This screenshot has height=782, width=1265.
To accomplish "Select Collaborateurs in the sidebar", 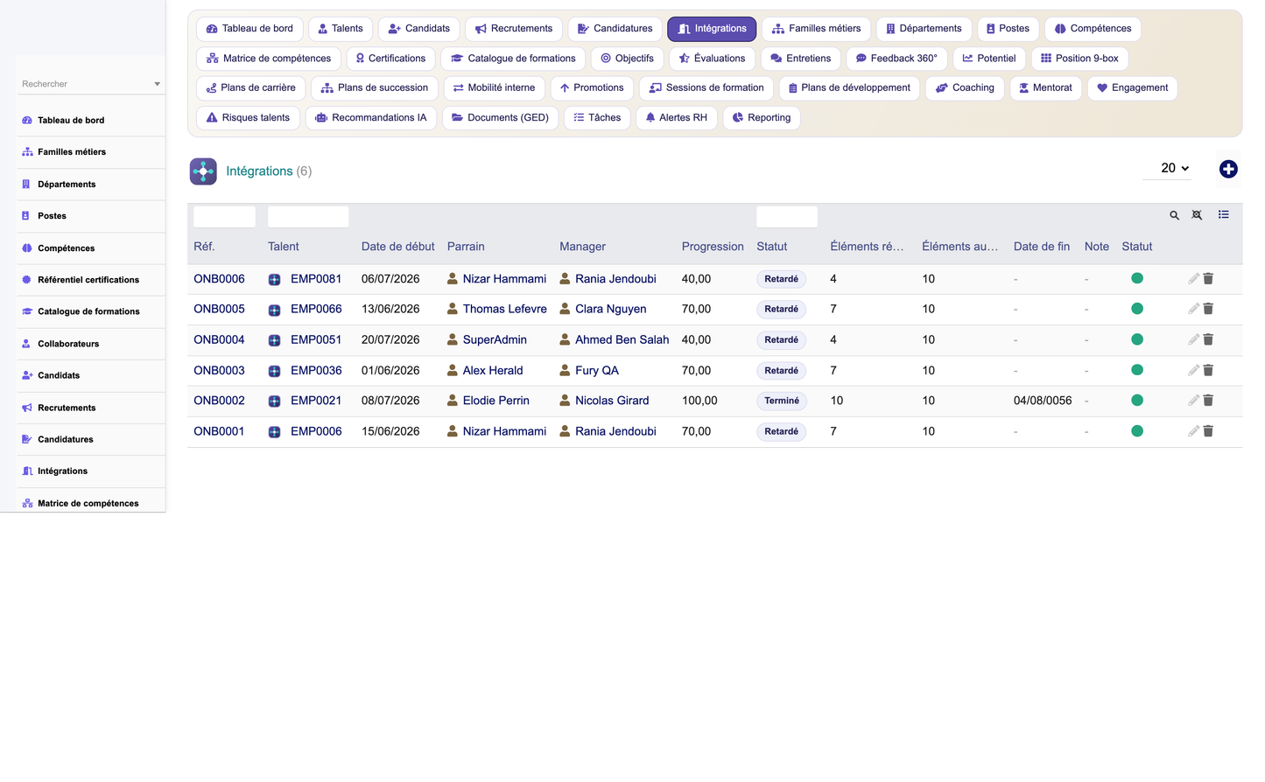I will (x=68, y=344).
